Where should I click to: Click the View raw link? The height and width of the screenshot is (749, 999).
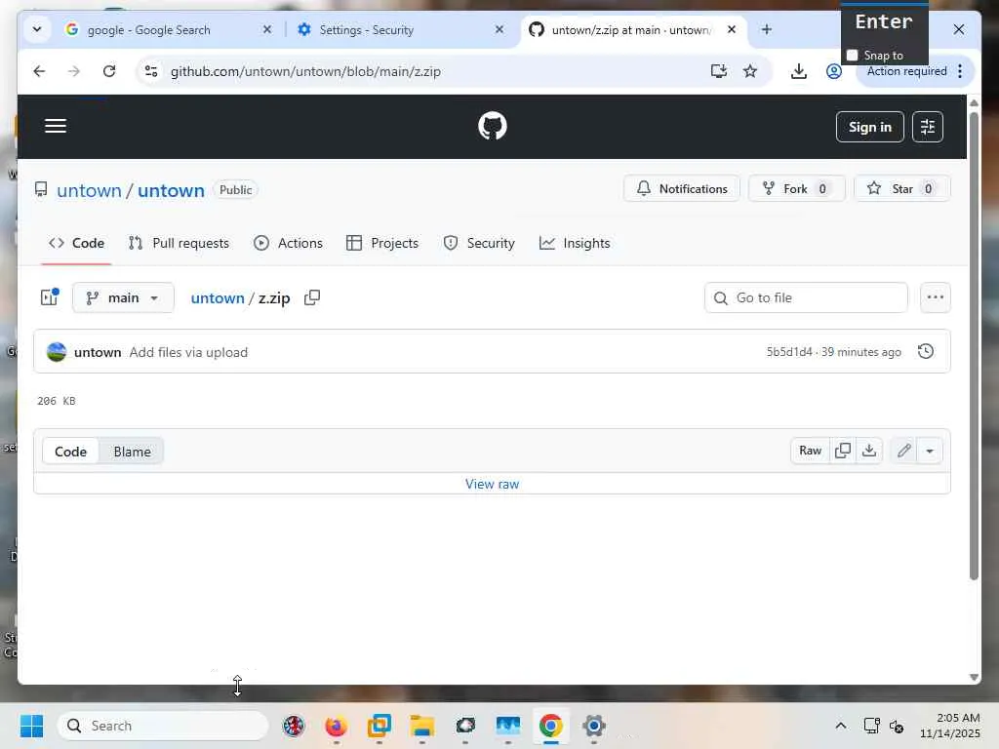coord(492,484)
